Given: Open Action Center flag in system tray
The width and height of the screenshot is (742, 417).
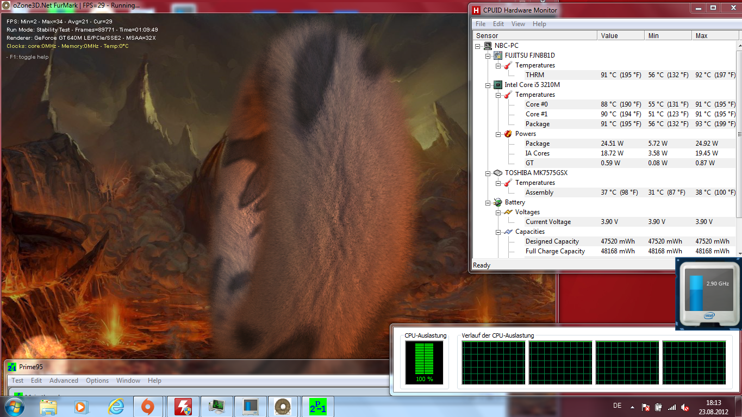Looking at the screenshot, I should (x=645, y=407).
